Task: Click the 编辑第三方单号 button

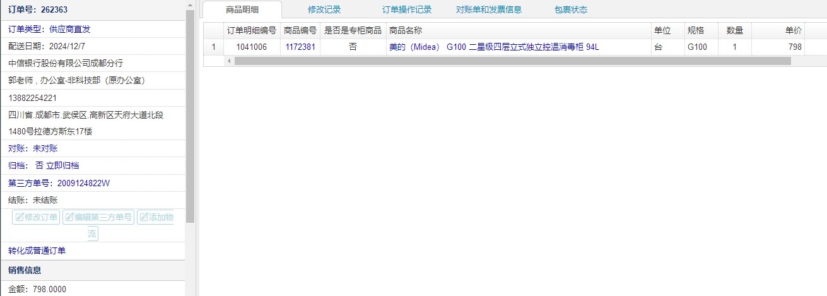Action: pos(98,217)
